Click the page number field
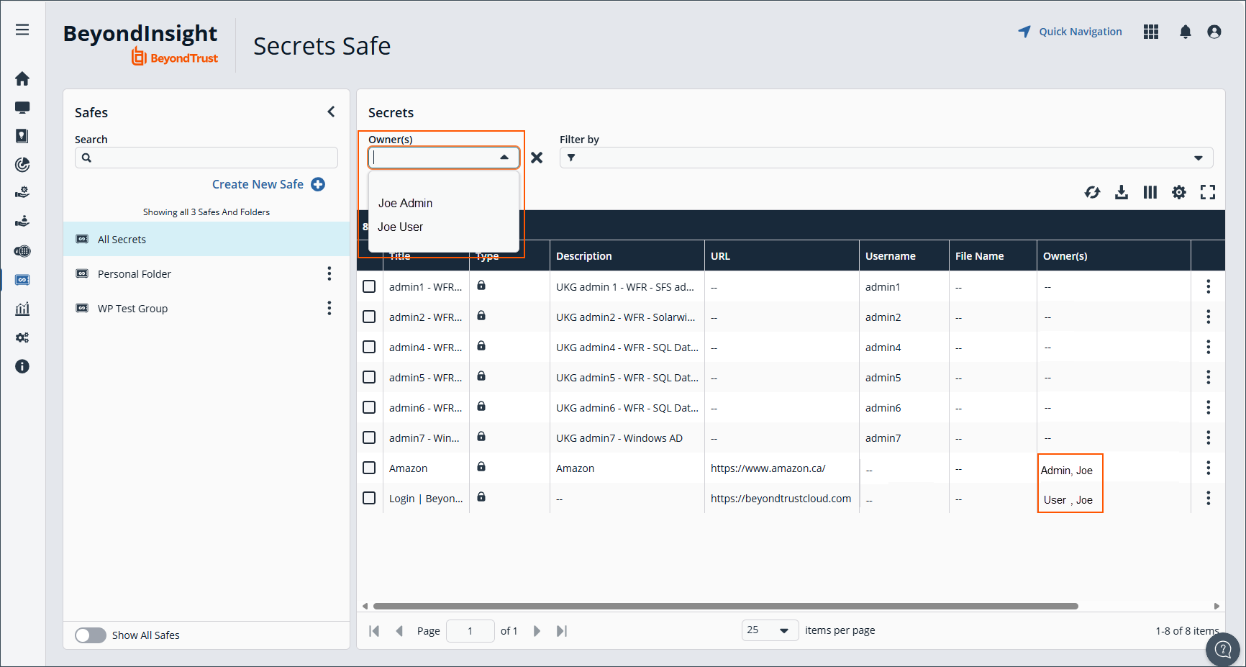 [470, 631]
